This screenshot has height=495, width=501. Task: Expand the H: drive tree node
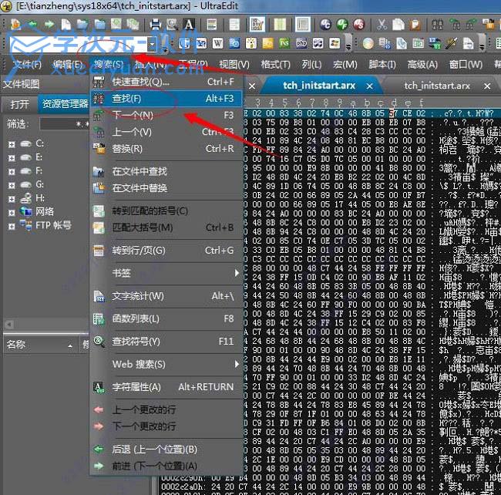point(12,199)
